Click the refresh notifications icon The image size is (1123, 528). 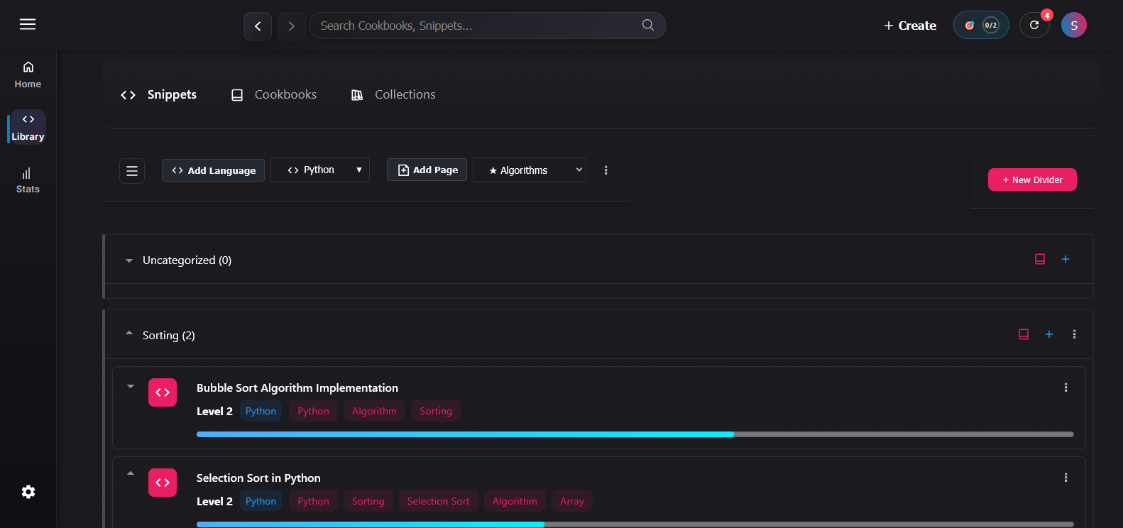click(x=1034, y=26)
